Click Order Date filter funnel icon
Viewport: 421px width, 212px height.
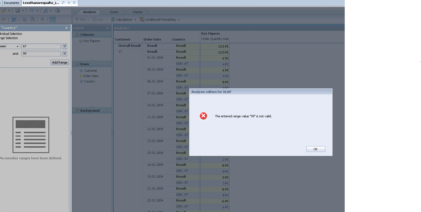81,76
